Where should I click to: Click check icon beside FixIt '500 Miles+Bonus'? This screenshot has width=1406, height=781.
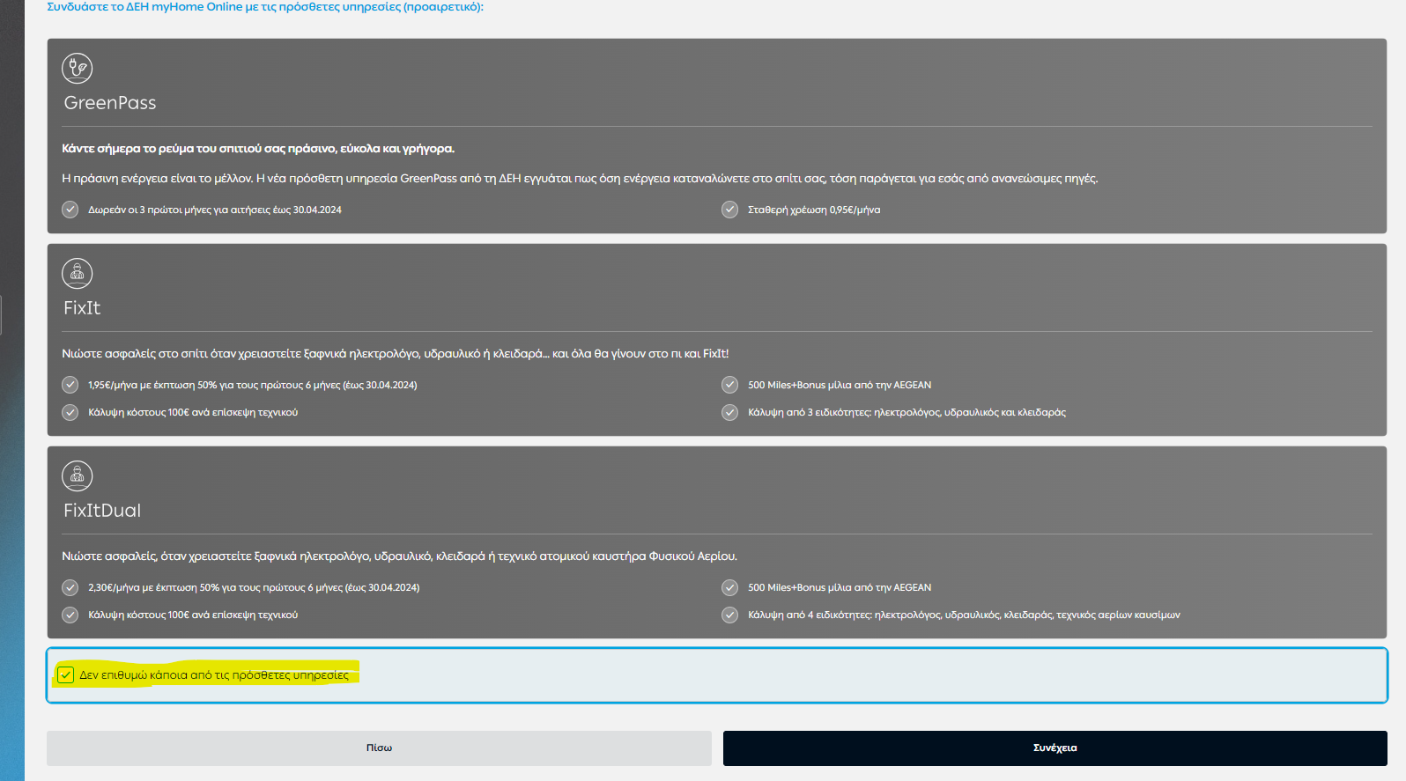click(729, 385)
